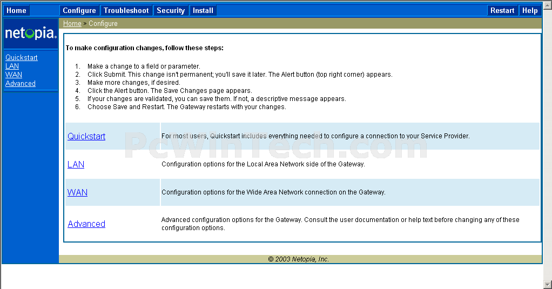Click step 'Make more changes, if desired'
Screen dimensions: 552x289
pyautogui.click(x=134, y=82)
